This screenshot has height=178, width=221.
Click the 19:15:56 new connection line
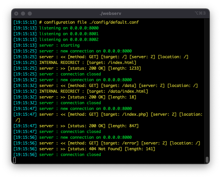[72, 137]
